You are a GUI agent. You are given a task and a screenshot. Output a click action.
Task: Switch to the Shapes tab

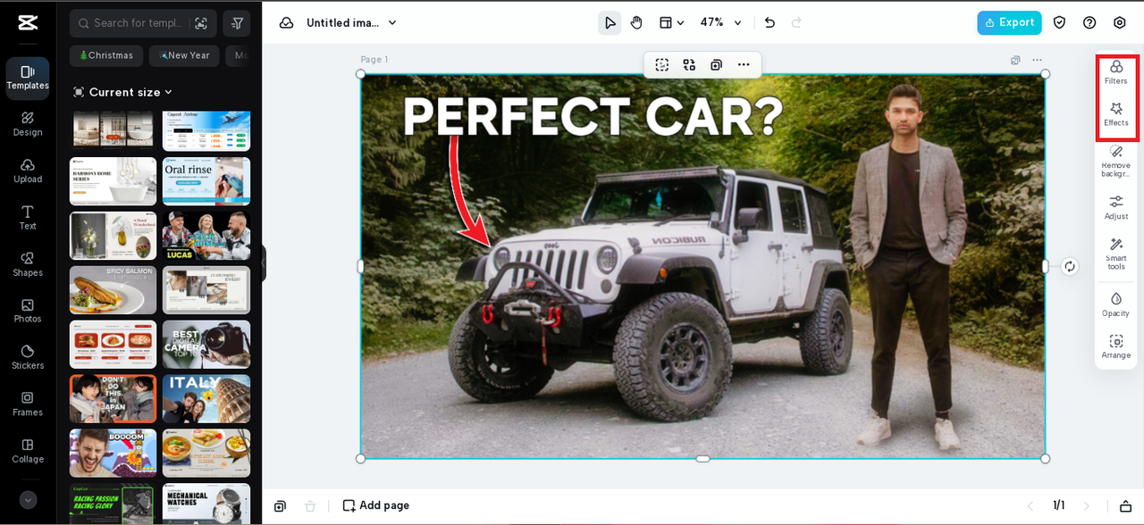tap(28, 263)
